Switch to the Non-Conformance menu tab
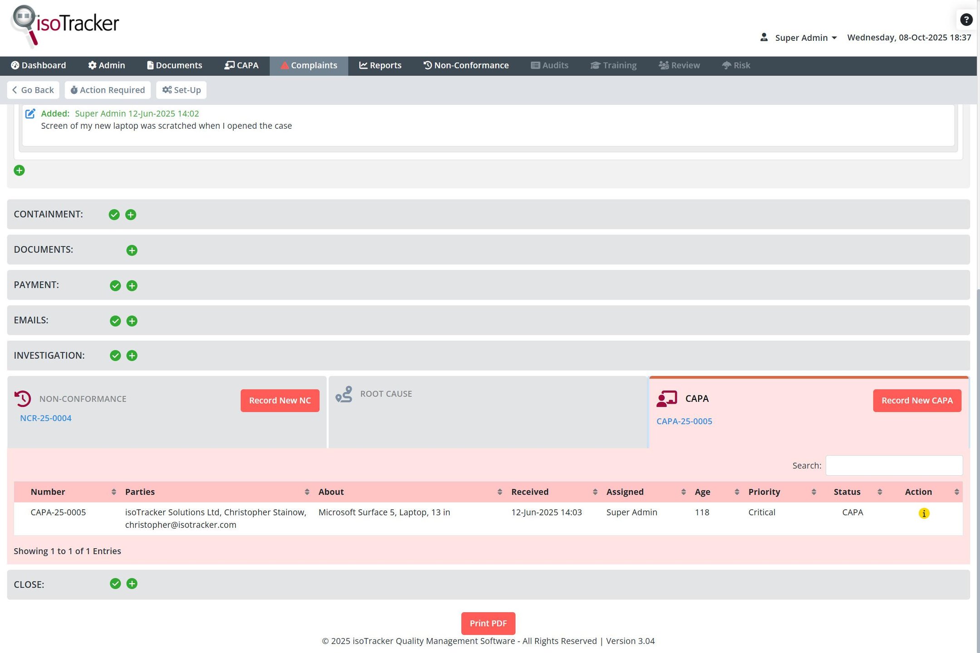 pos(466,65)
